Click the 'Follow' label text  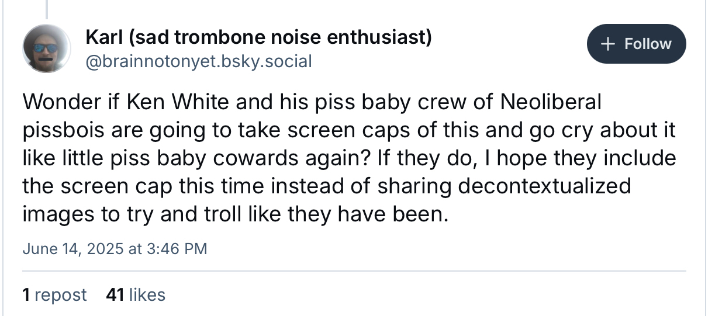click(648, 44)
